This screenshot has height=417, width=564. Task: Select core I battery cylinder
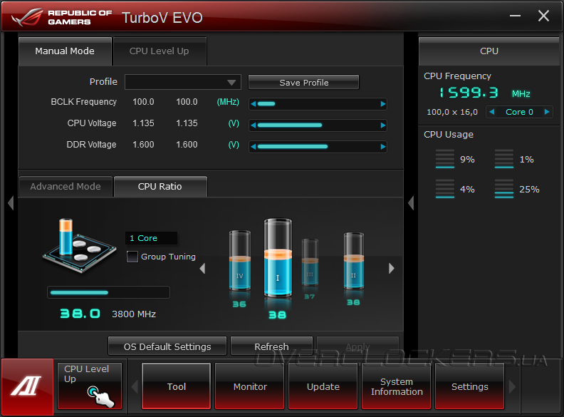point(278,258)
